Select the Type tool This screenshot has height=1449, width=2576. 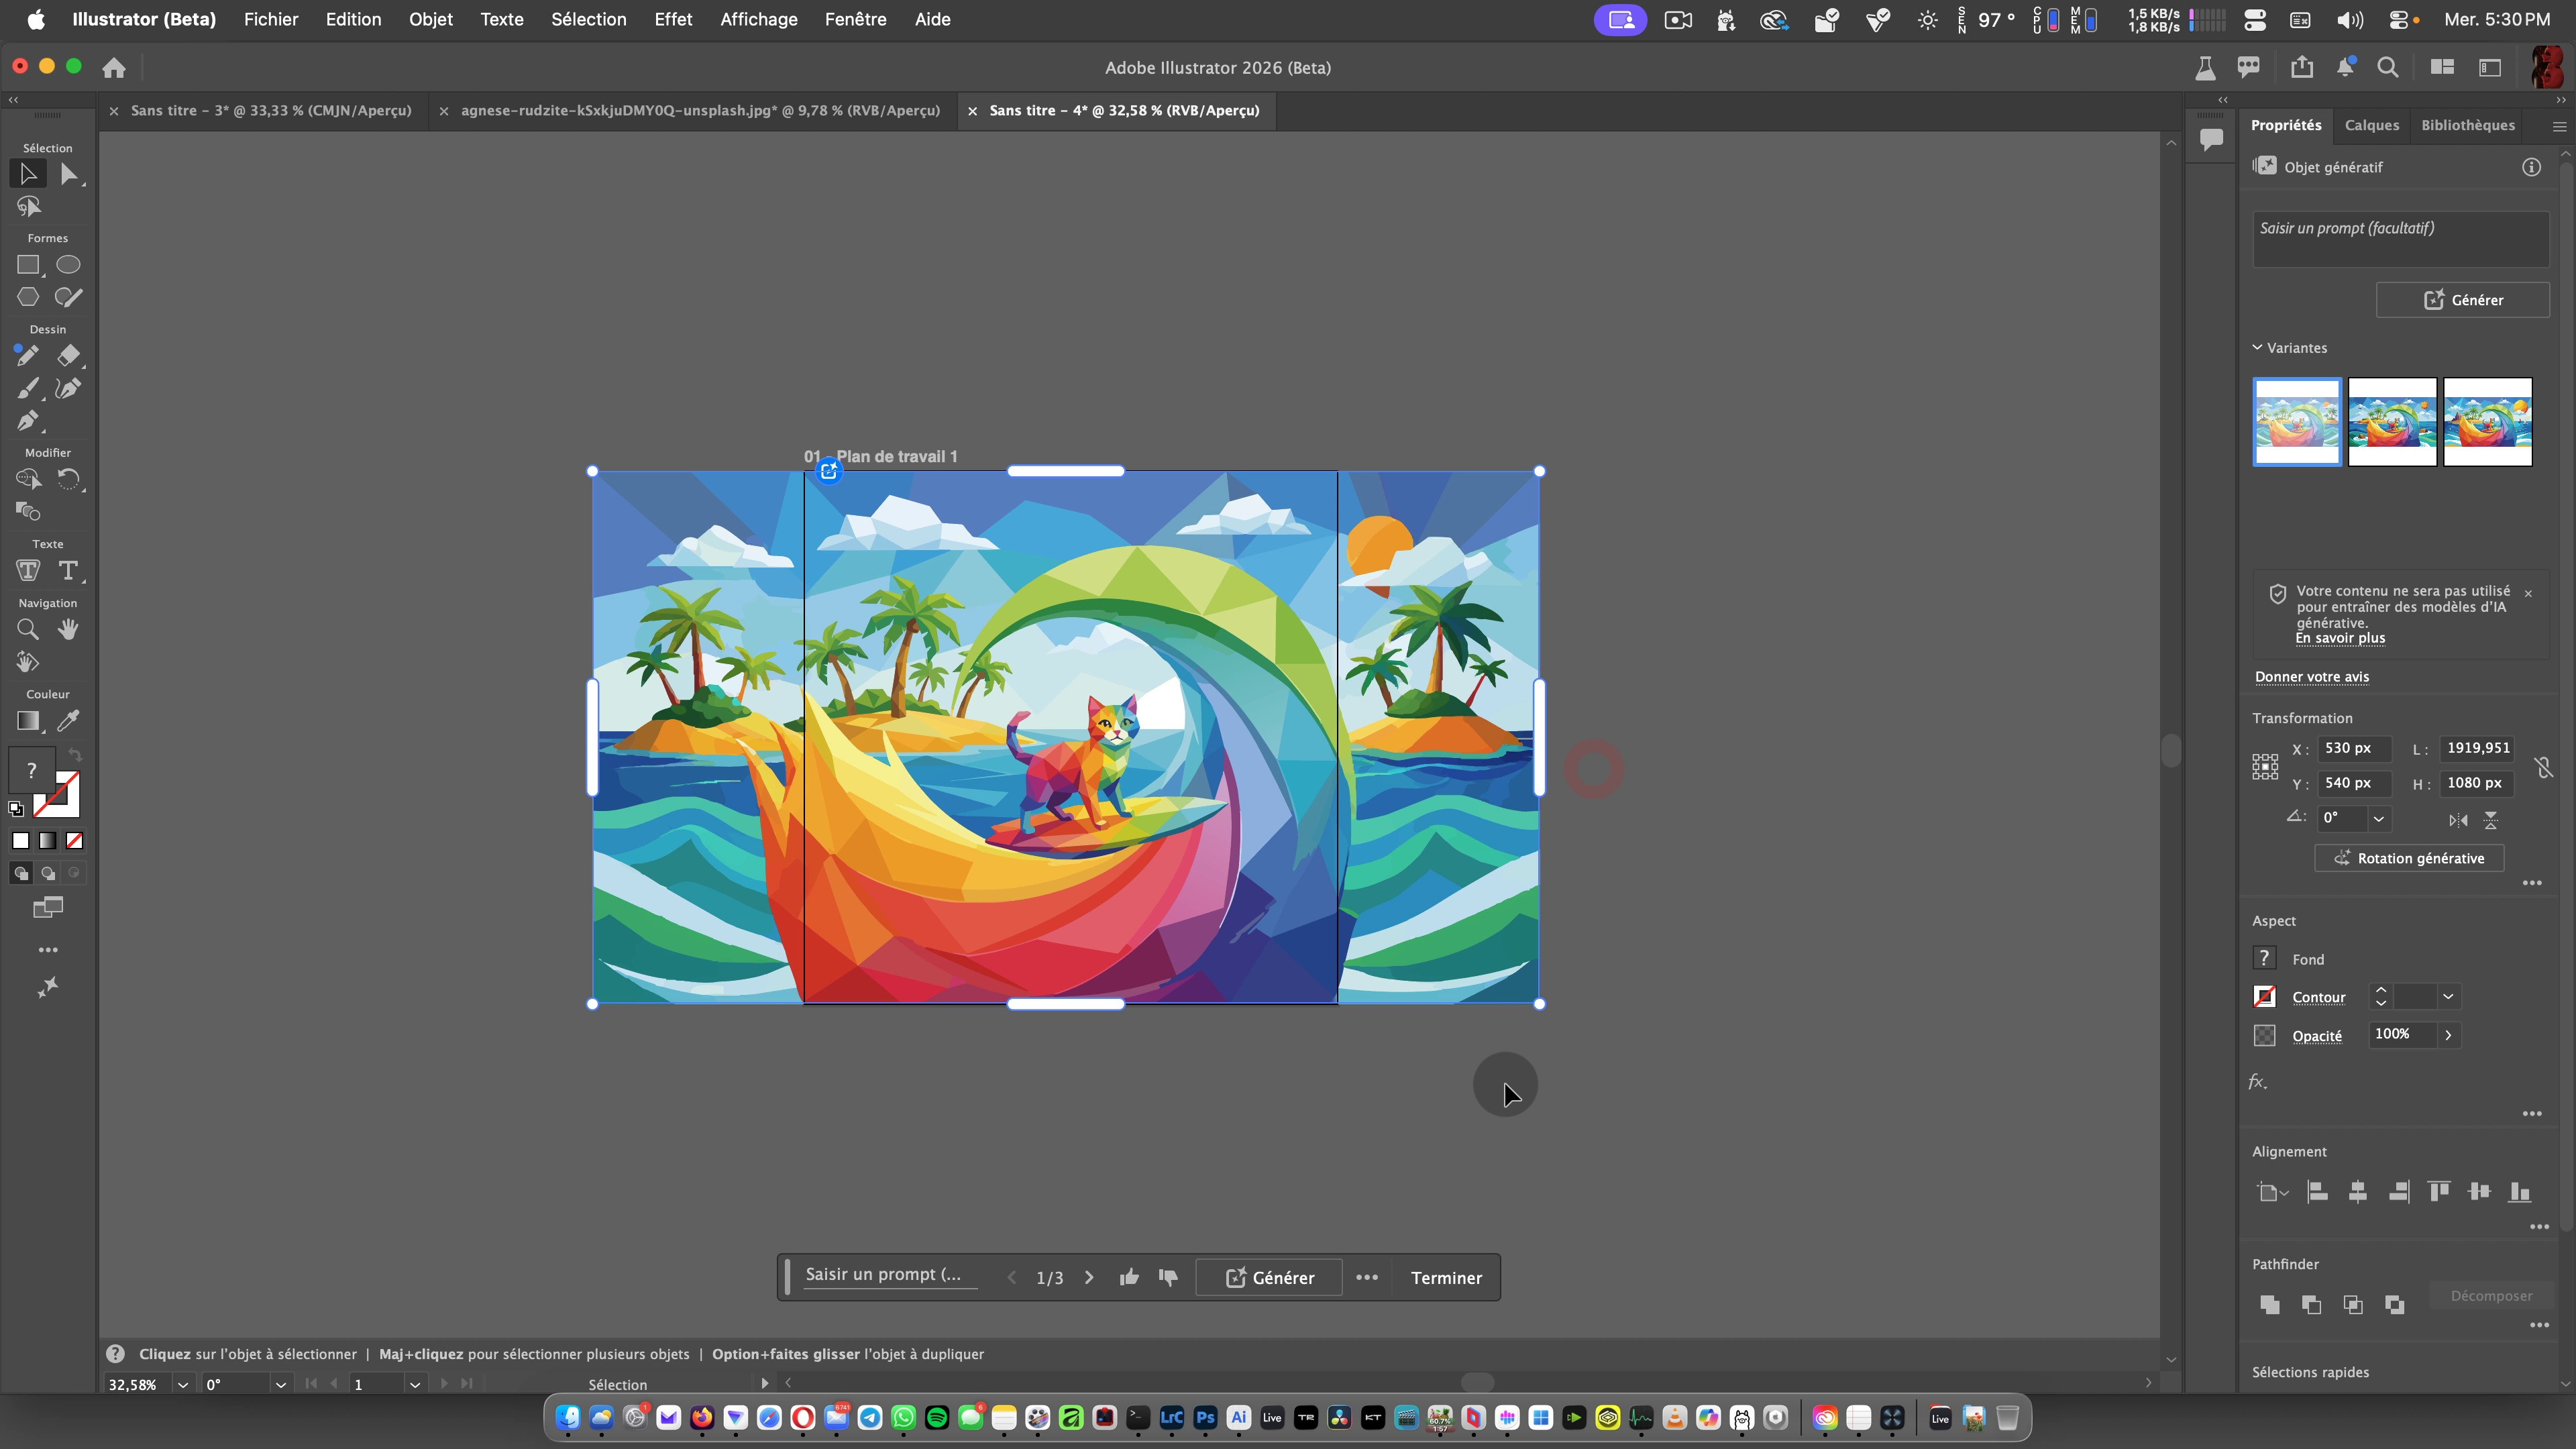pyautogui.click(x=68, y=571)
